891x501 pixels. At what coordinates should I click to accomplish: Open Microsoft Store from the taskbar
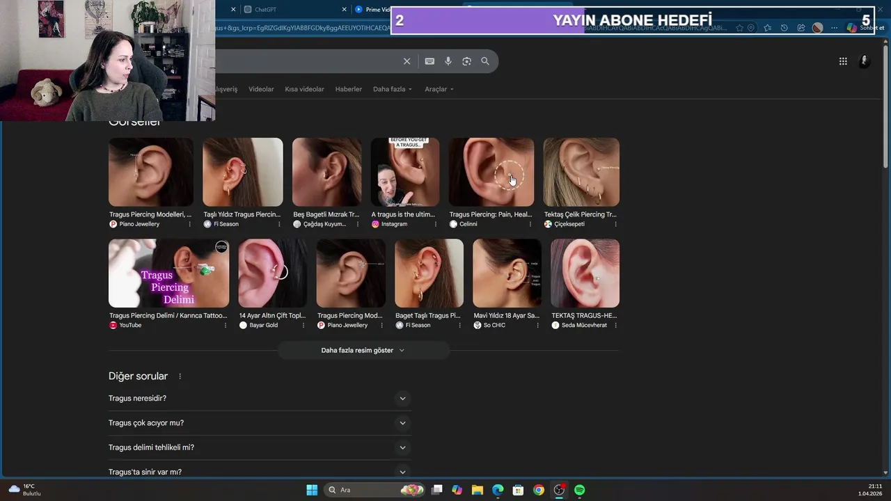point(518,490)
